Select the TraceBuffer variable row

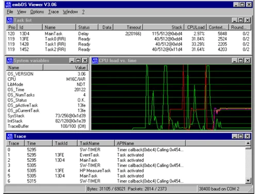[x=47, y=126]
